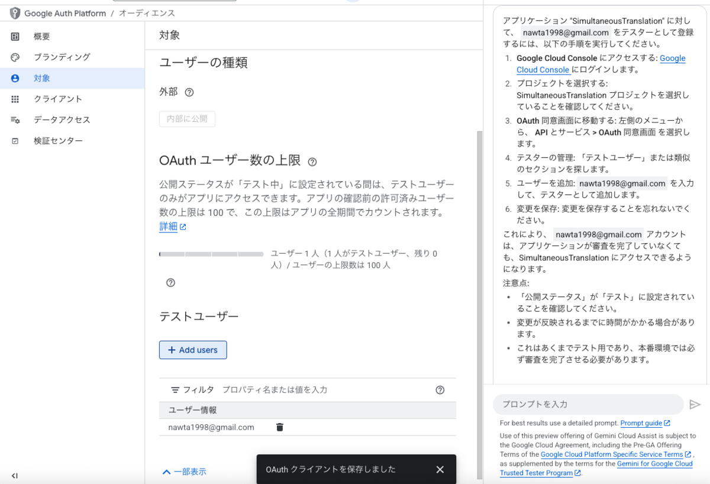Click the オーディエンス breadcrumb text
This screenshot has height=484, width=710.
[147, 13]
